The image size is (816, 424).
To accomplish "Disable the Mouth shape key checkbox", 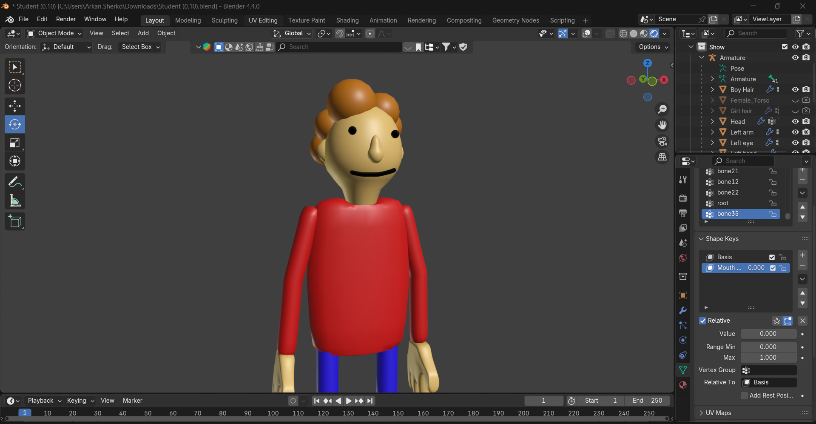I will (x=773, y=268).
